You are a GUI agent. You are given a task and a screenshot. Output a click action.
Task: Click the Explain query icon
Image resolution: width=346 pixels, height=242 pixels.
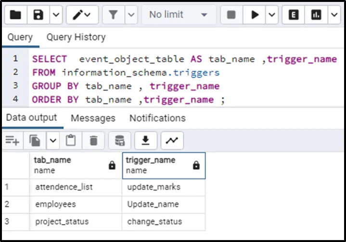[293, 15]
